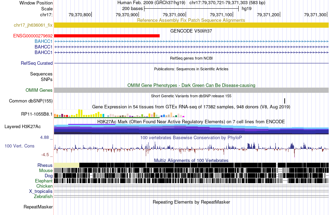This screenshot has width=329, height=215.
Task: Click the 100 Vert. Cons label
Action: tap(19, 146)
